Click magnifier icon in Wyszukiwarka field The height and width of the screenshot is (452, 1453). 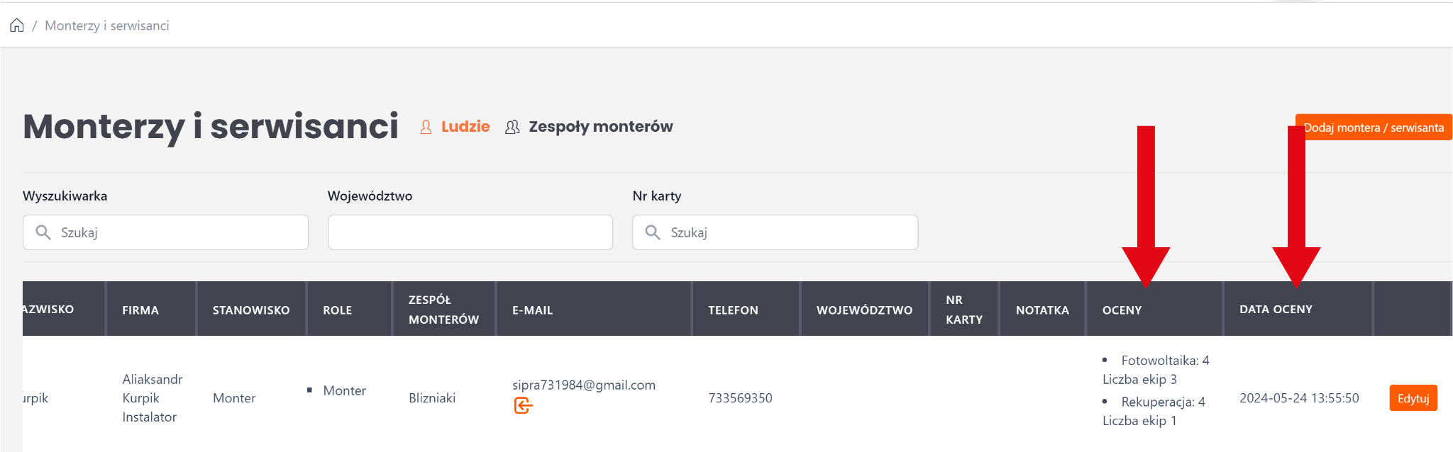pos(43,232)
